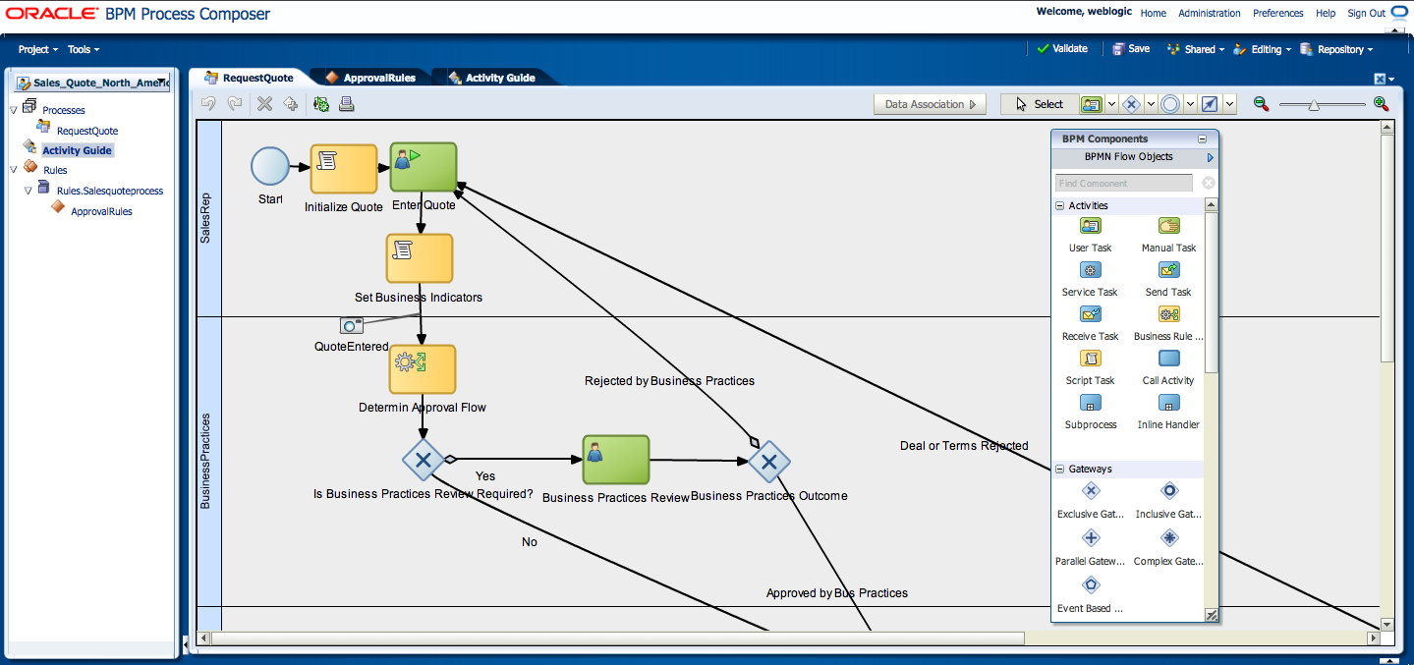Screen dimensions: 1414x665
Task: Click the Delete (X) toolbar icon
Action: pos(264,104)
